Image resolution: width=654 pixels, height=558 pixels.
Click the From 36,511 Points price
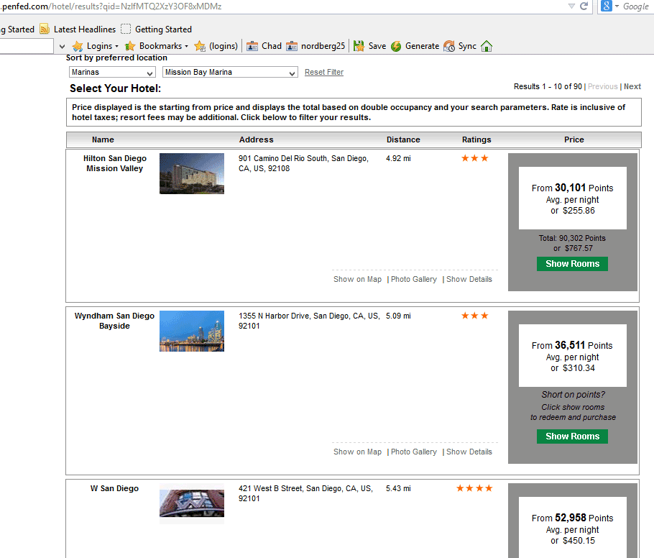pyautogui.click(x=572, y=346)
